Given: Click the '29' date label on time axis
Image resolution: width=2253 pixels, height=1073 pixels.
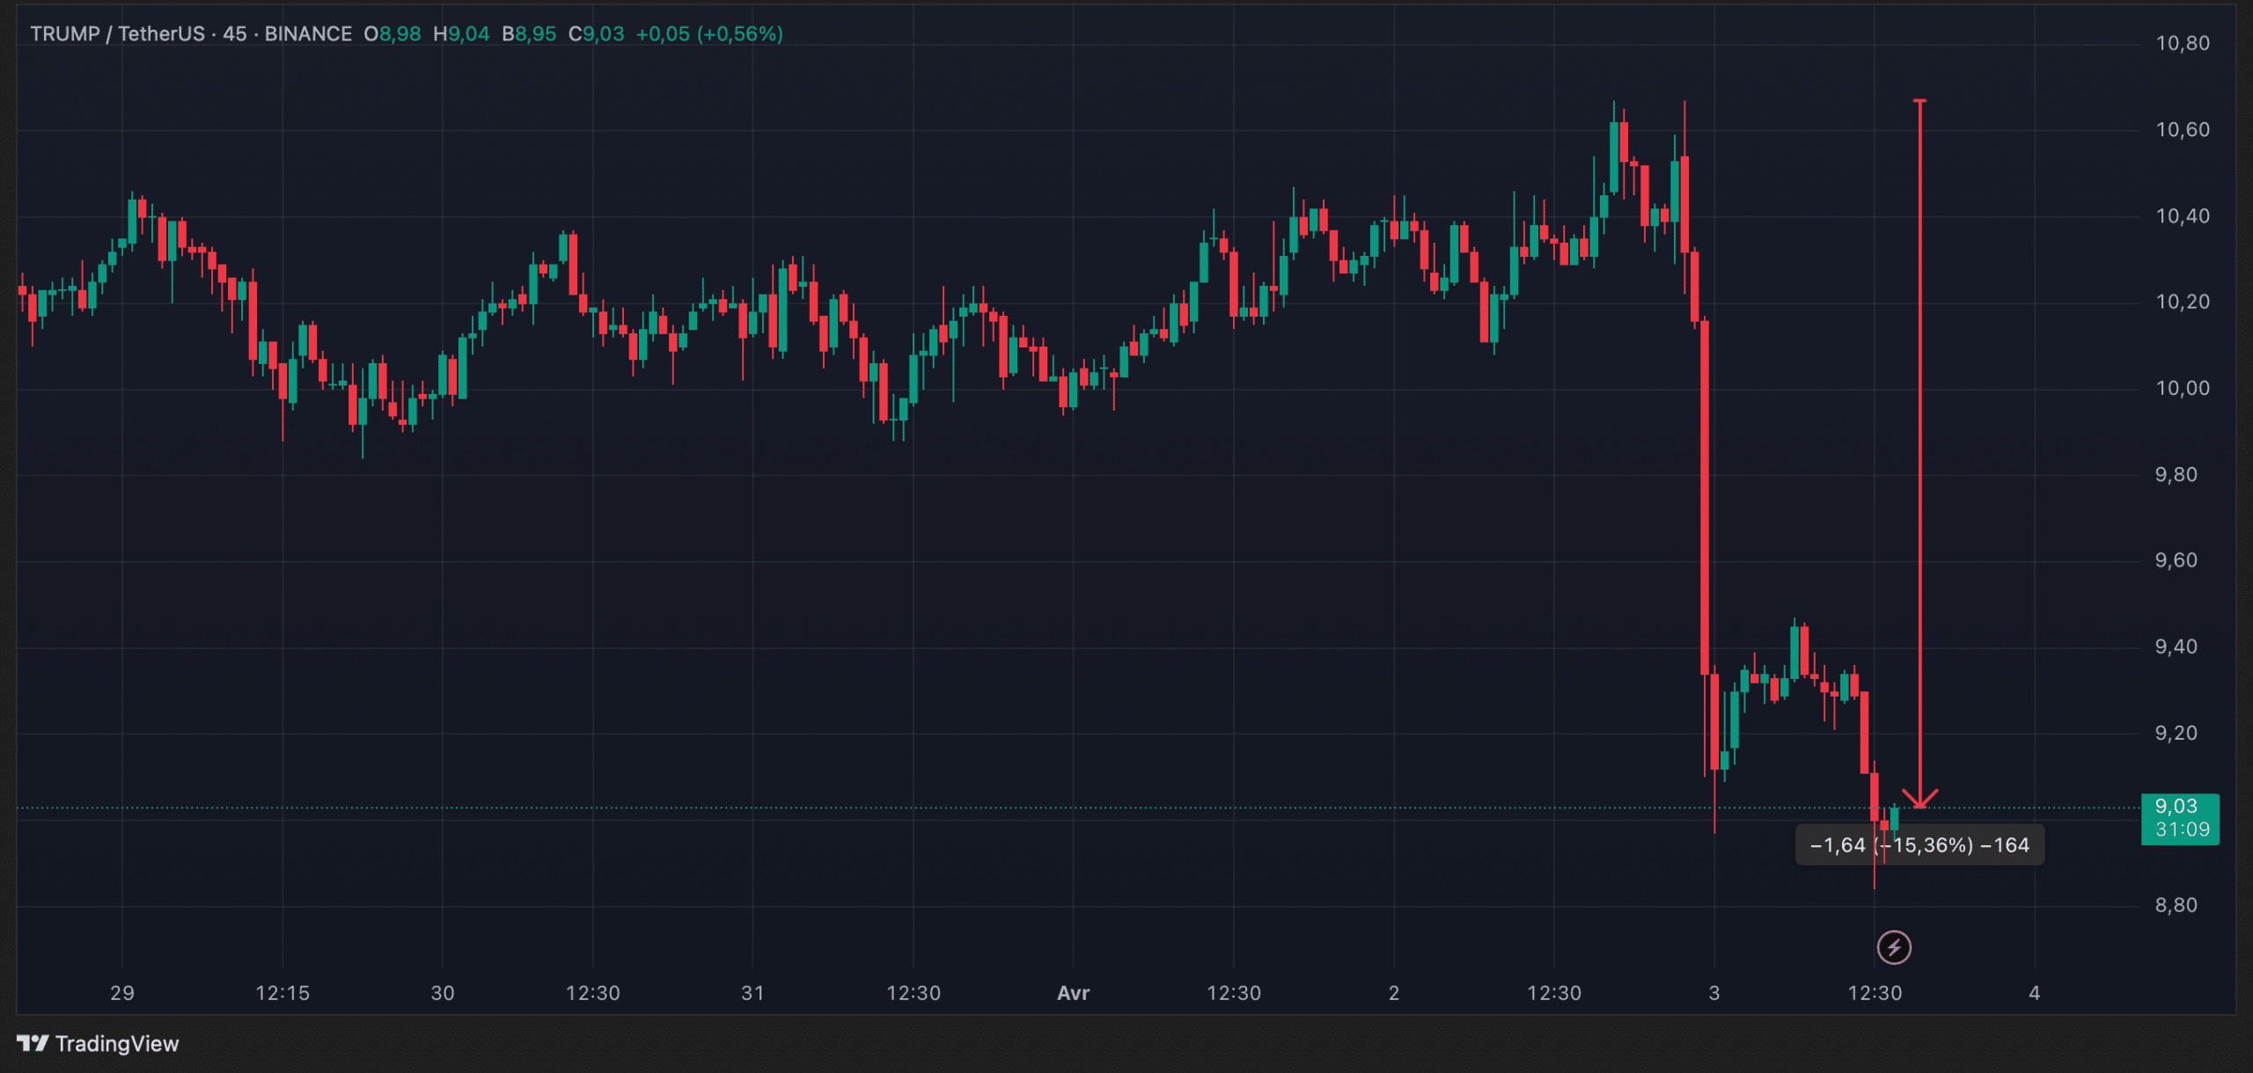Looking at the screenshot, I should [x=122, y=993].
